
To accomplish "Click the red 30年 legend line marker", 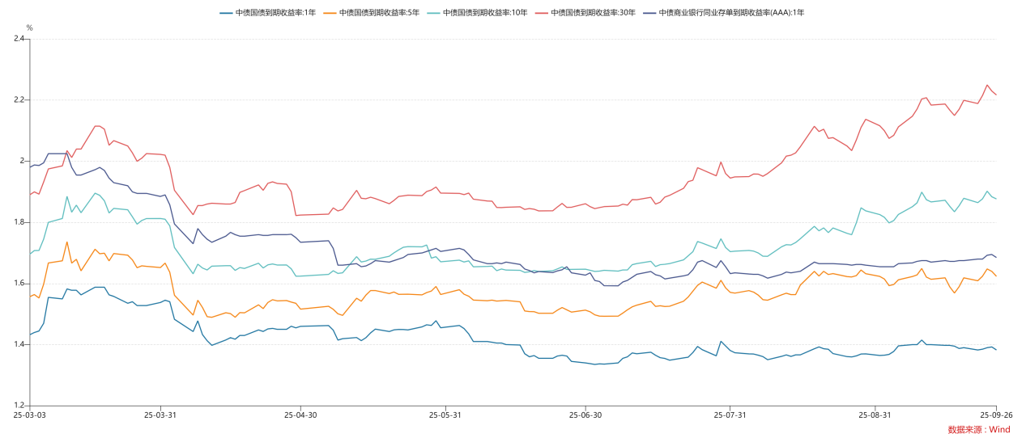I will tap(541, 13).
